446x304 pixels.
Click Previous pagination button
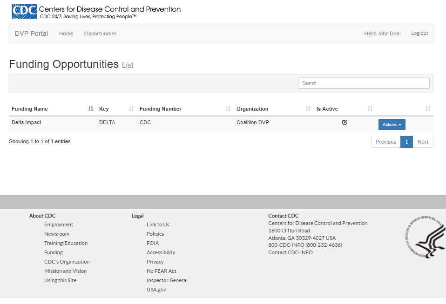[x=385, y=142]
